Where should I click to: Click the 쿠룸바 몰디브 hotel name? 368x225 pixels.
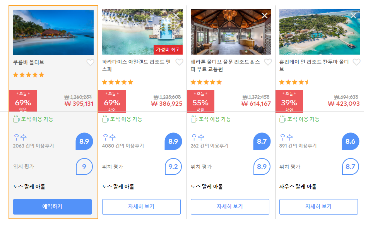click(29, 62)
